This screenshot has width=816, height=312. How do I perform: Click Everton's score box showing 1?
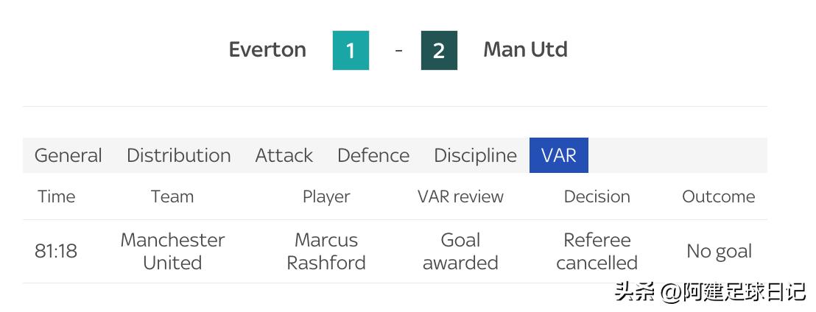click(x=351, y=50)
